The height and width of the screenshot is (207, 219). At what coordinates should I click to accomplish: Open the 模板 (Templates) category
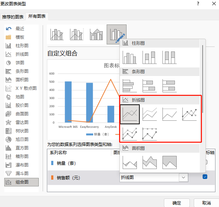[21, 37]
